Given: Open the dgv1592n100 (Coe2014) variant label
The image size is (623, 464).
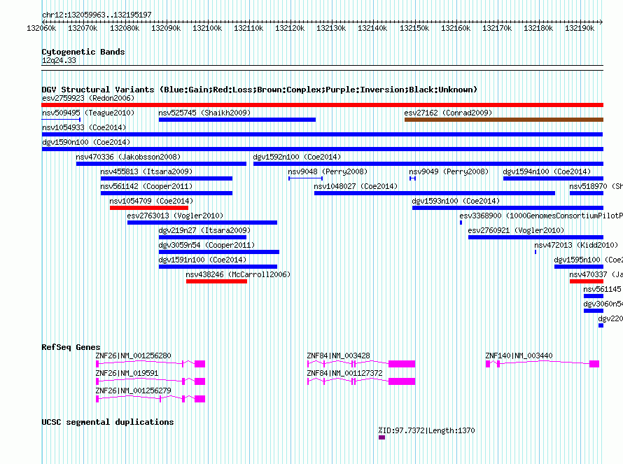Looking at the screenshot, I should 297,157.
